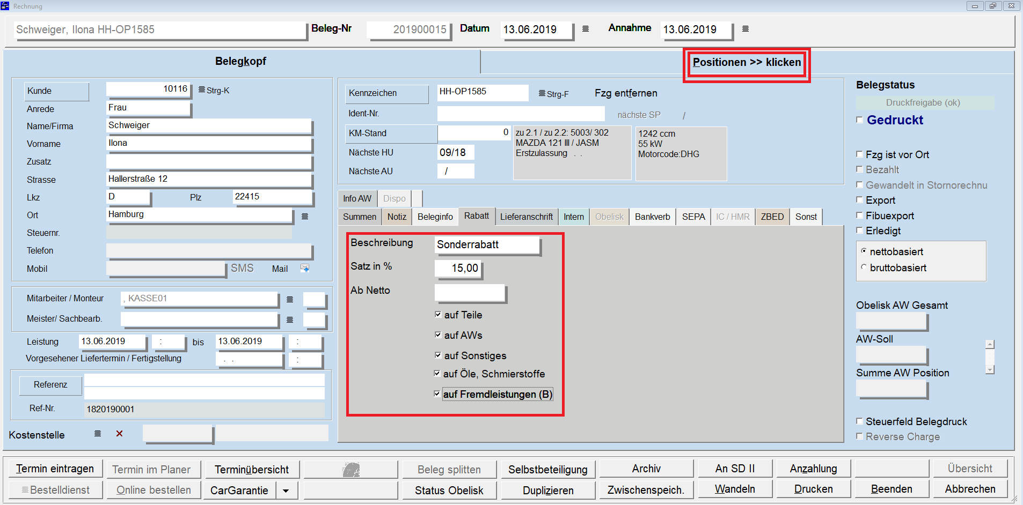
Task: Open Terminübersicht
Action: pos(252,470)
